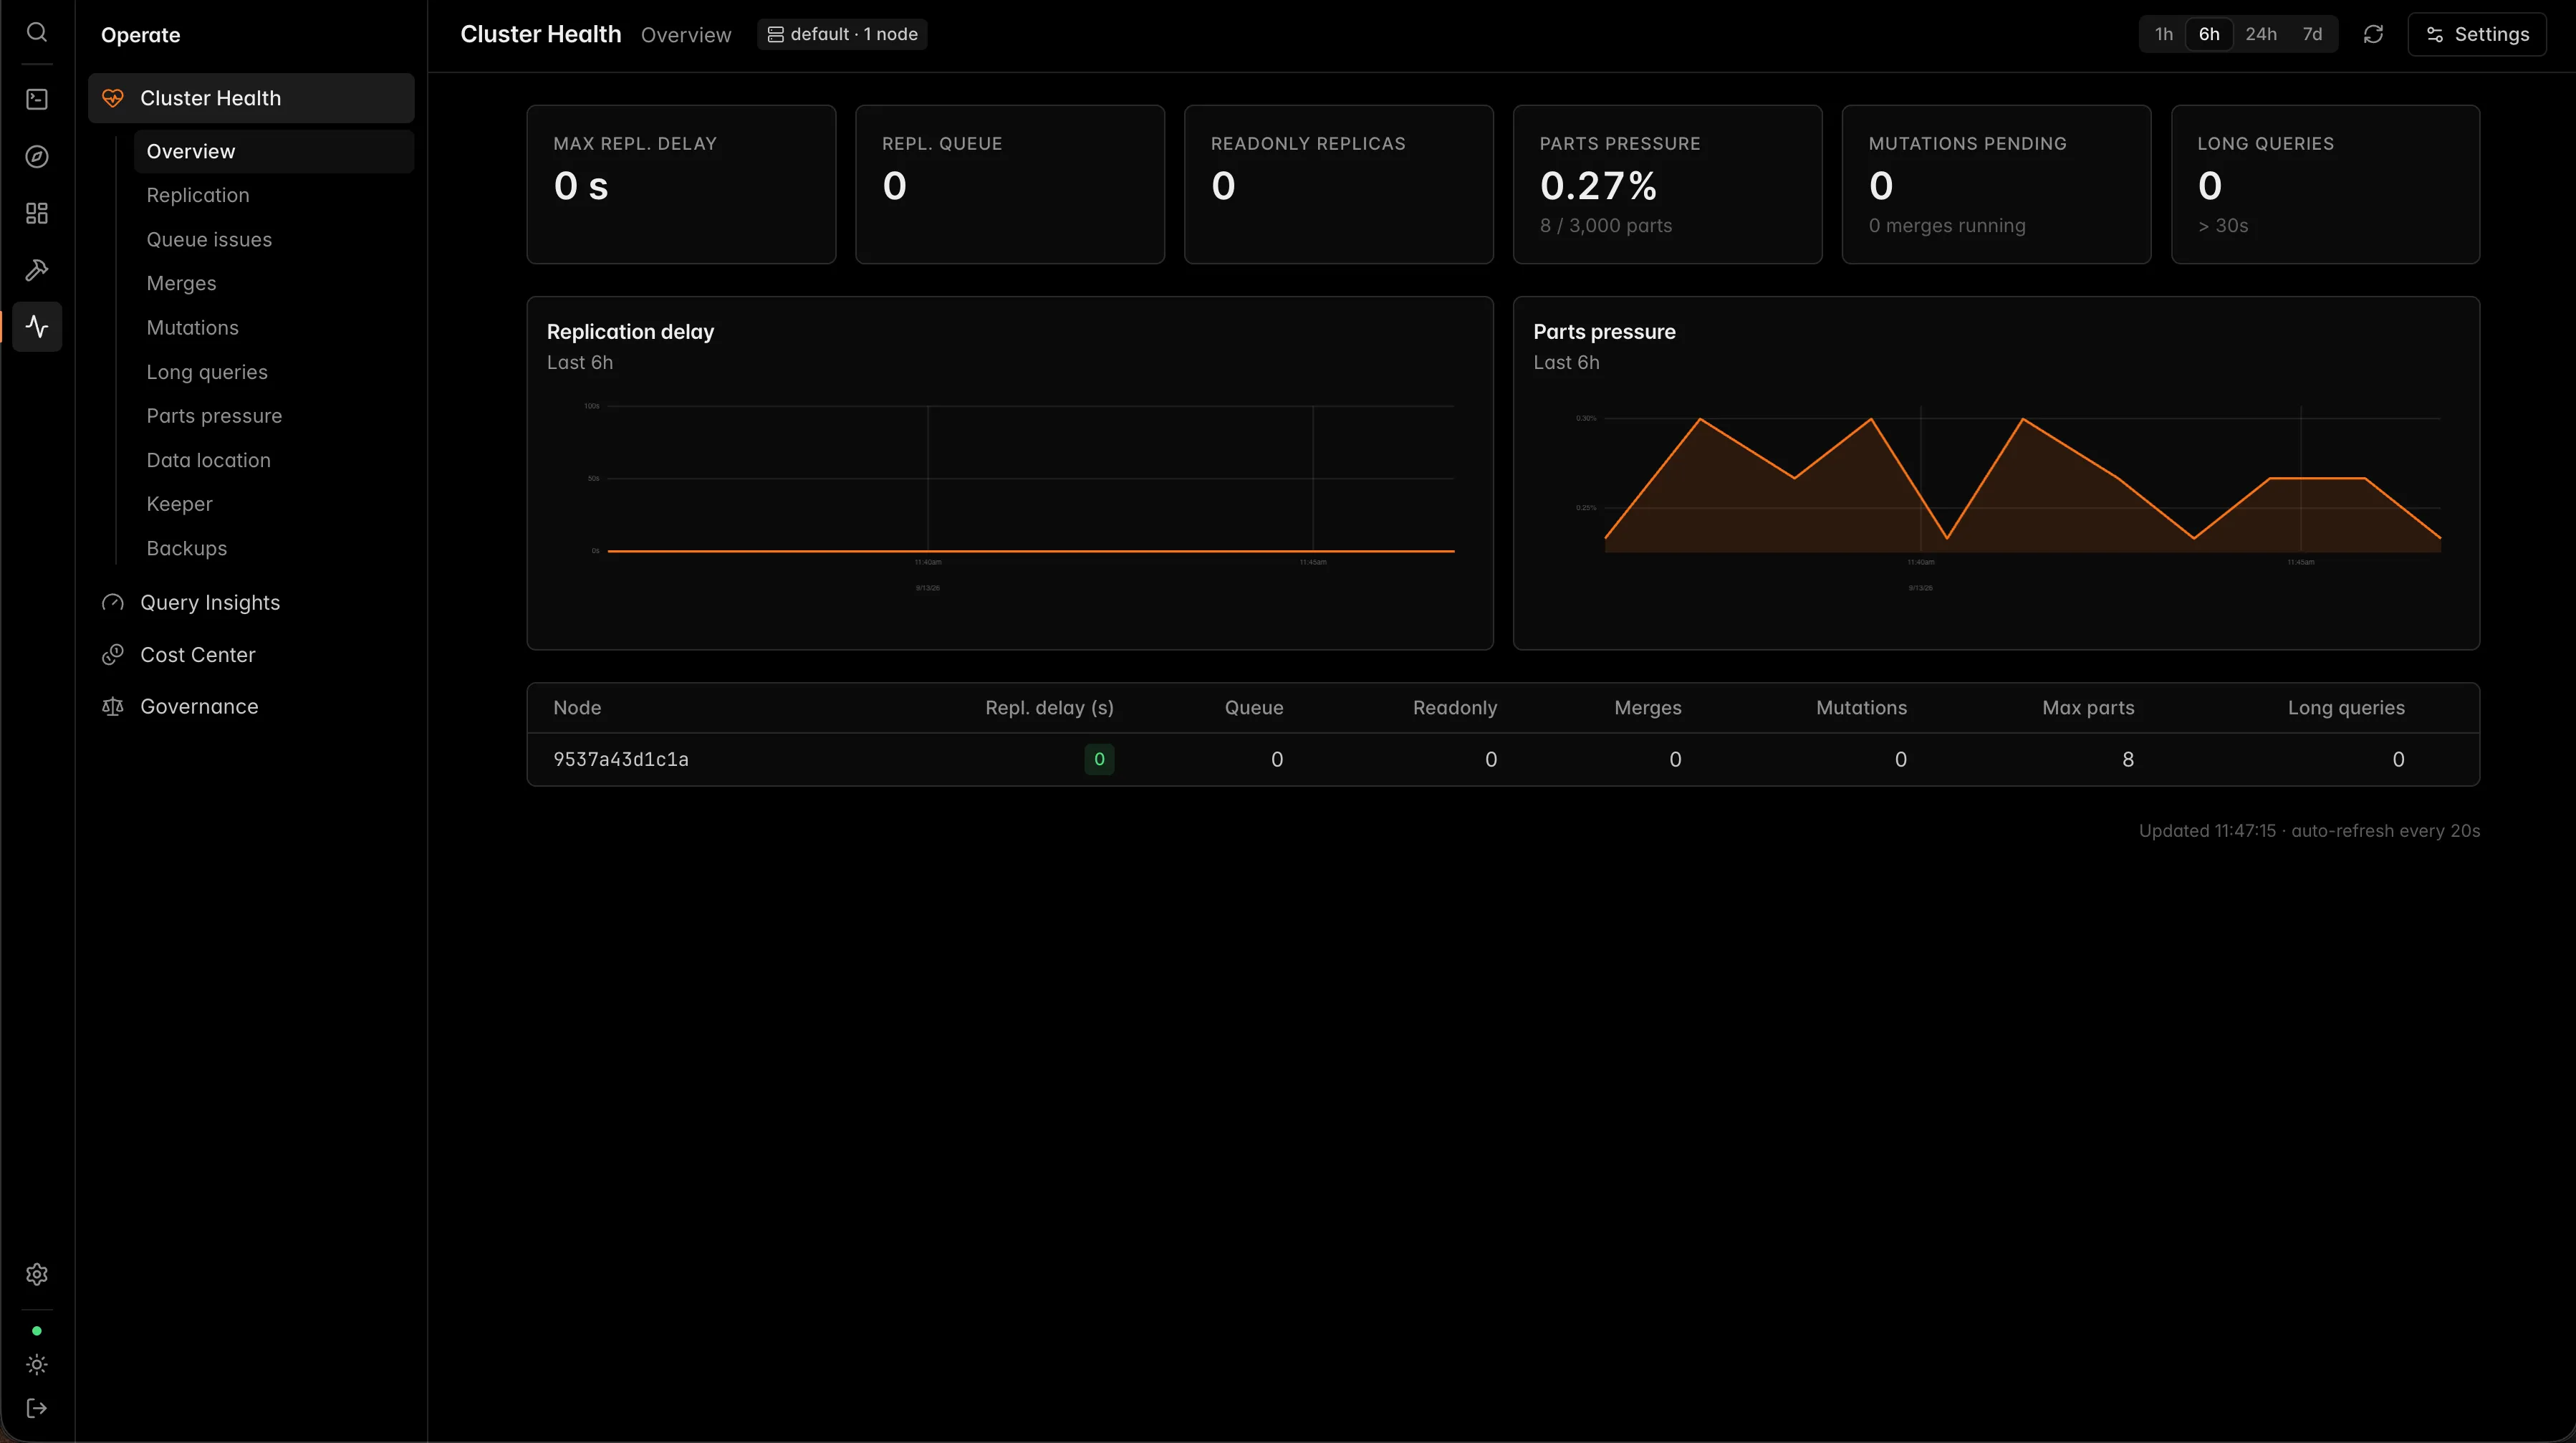Click the green Repl. delay 0 badge
Screen dimensions: 2576x1443
pos(1099,759)
